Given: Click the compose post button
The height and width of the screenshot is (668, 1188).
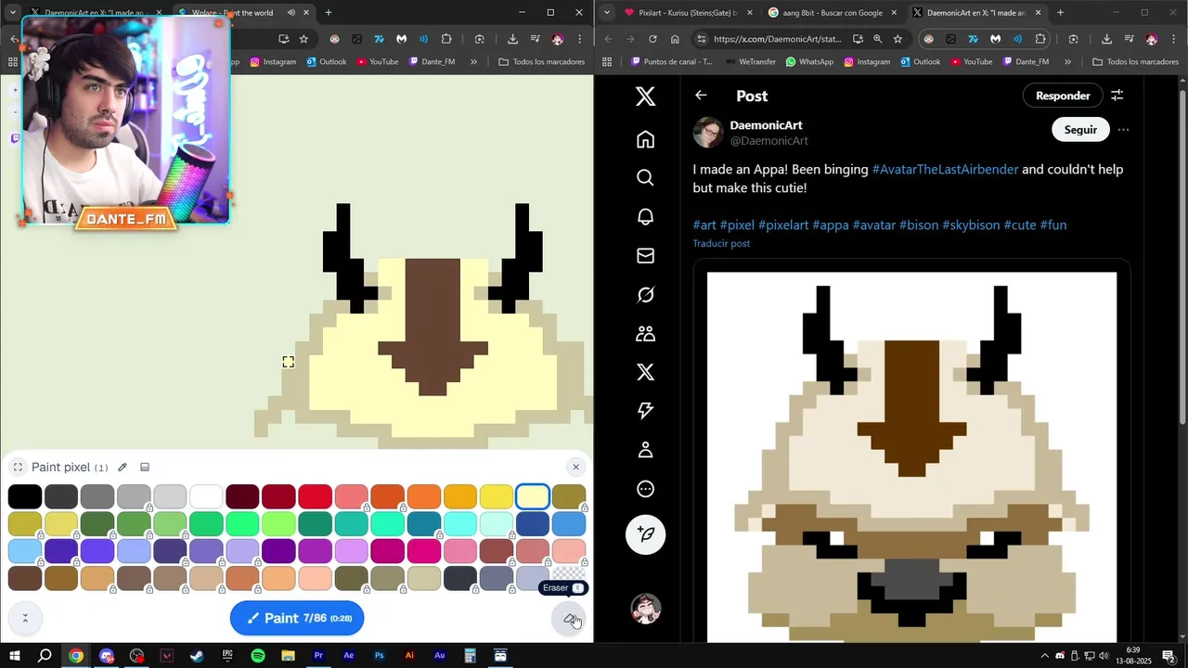Looking at the screenshot, I should (x=646, y=534).
